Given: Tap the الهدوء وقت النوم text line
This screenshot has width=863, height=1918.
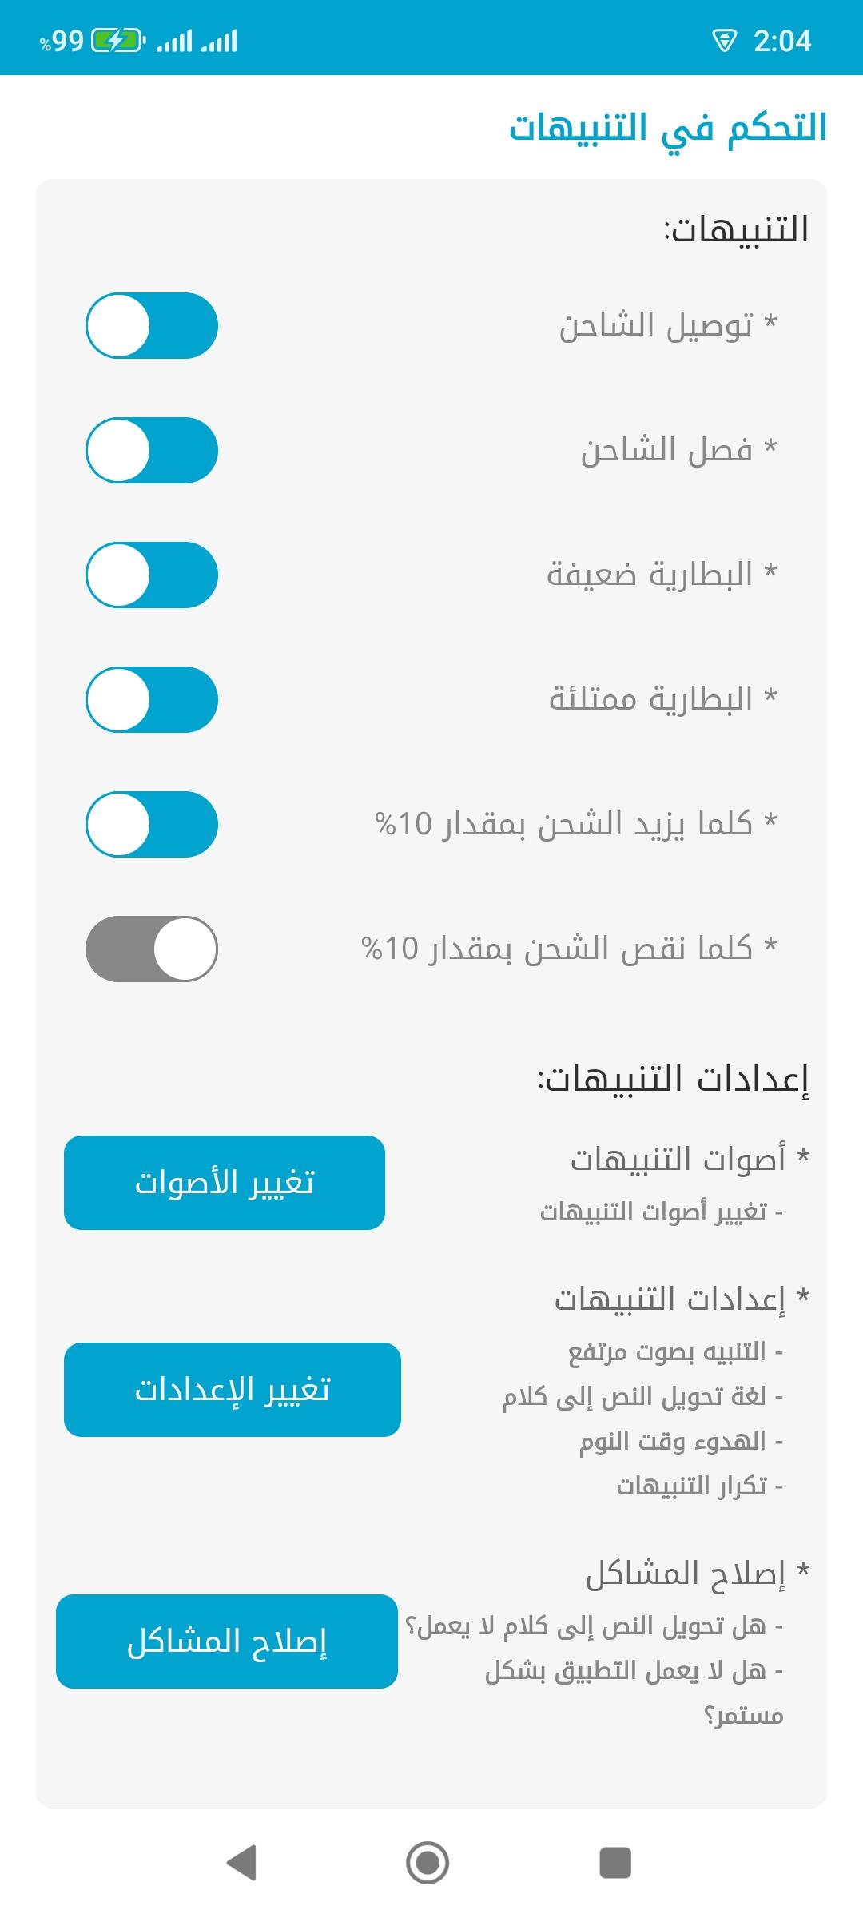Looking at the screenshot, I should pos(673,1442).
